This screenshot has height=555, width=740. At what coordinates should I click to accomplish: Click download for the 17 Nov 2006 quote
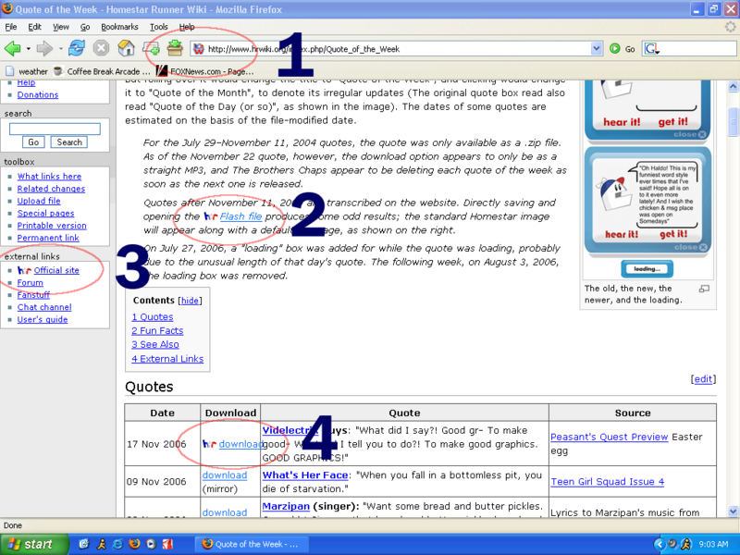coord(240,444)
